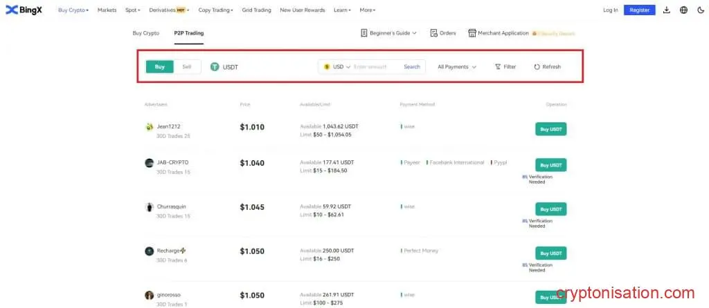Click the JAB-CRYPTO advertiser name
Screen dimensions: 709x308
click(172, 162)
